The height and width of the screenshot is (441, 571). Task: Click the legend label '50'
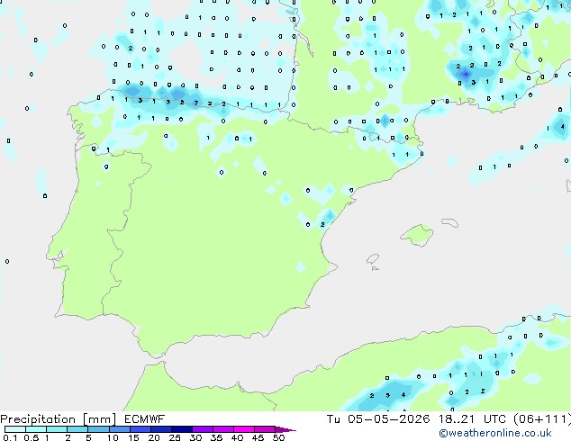click(278, 437)
